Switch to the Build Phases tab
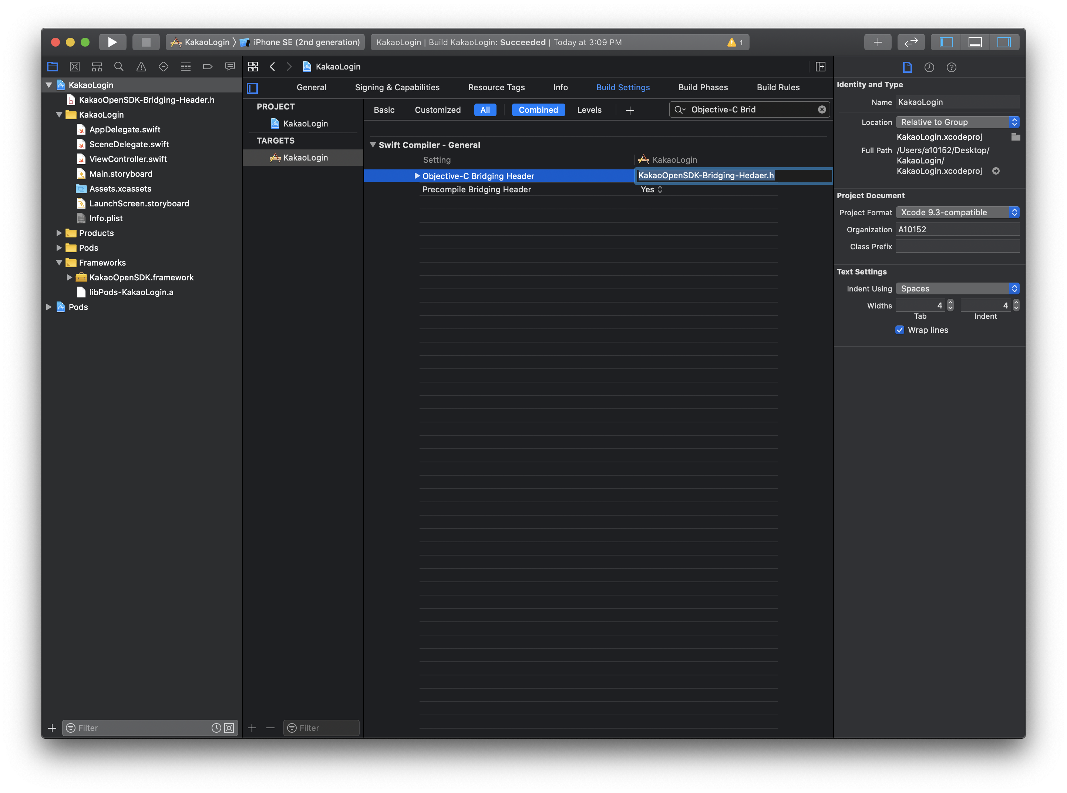Viewport: 1067px width, 793px height. (703, 87)
